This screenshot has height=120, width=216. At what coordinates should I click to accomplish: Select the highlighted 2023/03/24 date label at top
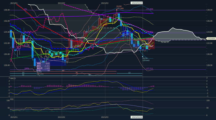tap(136, 3)
